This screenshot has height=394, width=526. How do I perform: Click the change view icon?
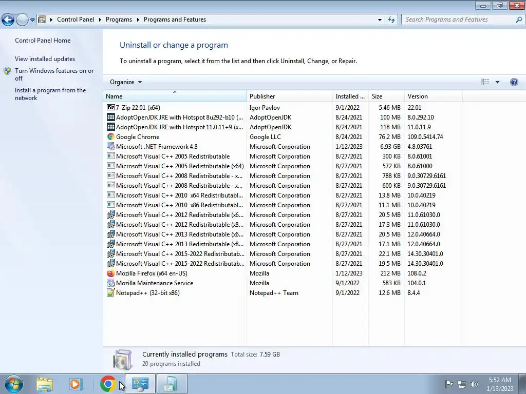coord(485,82)
